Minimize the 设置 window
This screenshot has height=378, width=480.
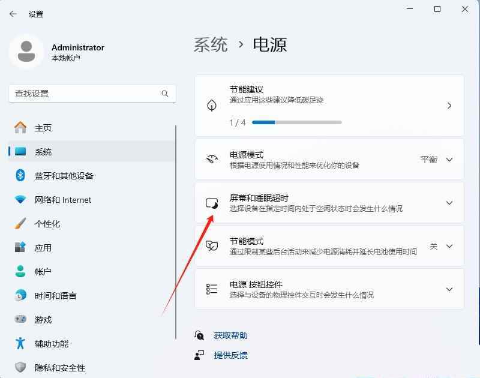[x=410, y=9]
